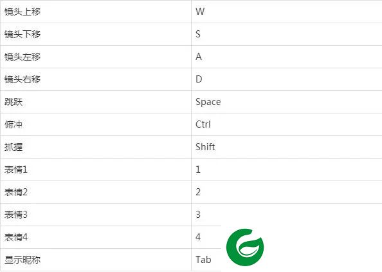Image resolution: width=382 pixels, height=272 pixels.
Task: Click the 镜头下移 row label
Action: coord(23,34)
